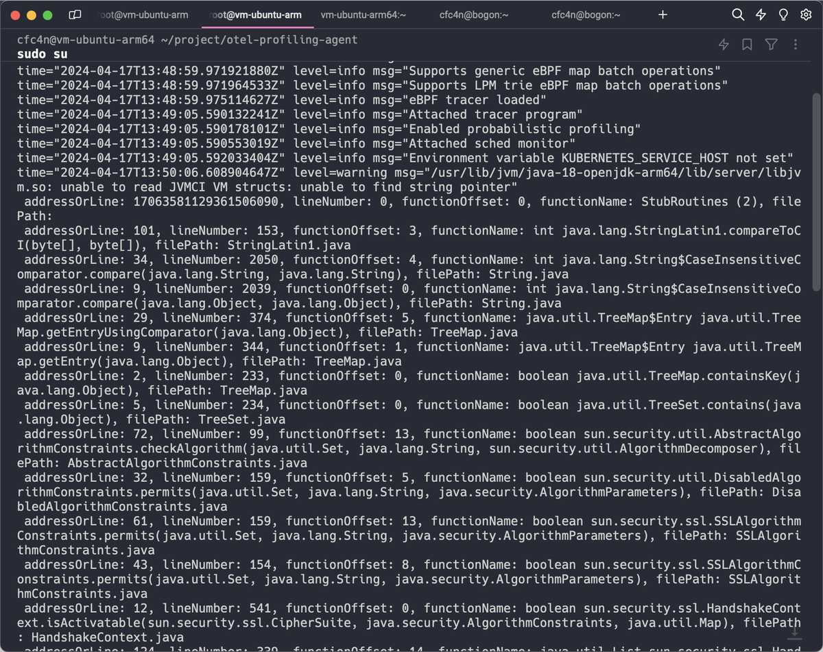Click the block lightning icon beside the bookmark icon
The height and width of the screenshot is (652, 823).
click(724, 45)
